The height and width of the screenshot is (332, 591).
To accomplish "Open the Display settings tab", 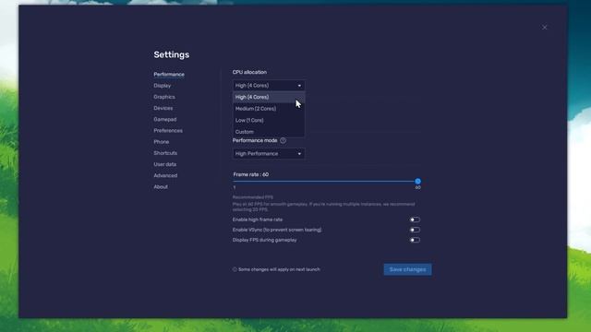I will point(163,86).
